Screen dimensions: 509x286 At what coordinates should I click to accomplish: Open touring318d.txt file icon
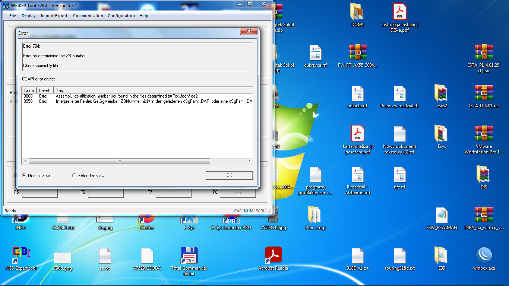coord(400,255)
